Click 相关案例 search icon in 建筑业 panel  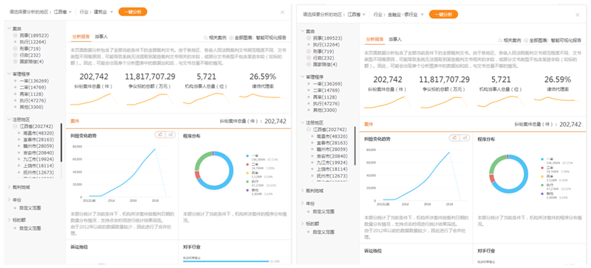pyautogui.click(x=205, y=38)
